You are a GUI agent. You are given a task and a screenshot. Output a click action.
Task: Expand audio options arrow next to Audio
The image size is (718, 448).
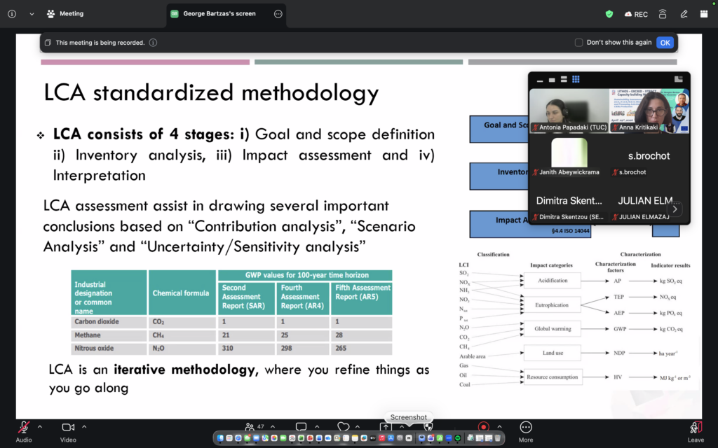click(x=40, y=426)
